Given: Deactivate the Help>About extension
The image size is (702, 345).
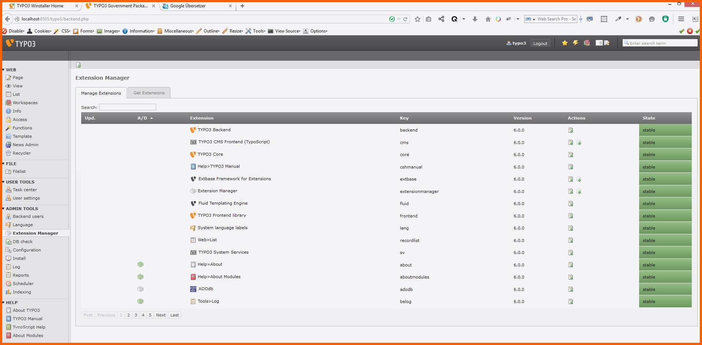Looking at the screenshot, I should [140, 265].
